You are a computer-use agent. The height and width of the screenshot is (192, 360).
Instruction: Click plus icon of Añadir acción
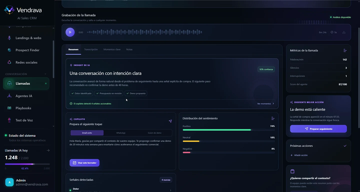point(291,155)
